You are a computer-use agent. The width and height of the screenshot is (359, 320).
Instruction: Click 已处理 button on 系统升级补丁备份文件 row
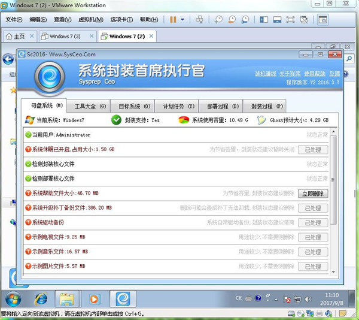click(313, 208)
